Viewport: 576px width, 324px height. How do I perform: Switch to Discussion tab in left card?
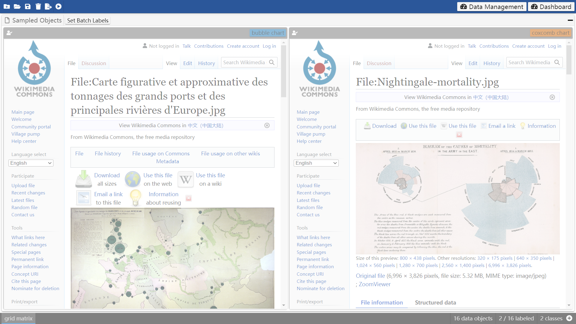[94, 63]
